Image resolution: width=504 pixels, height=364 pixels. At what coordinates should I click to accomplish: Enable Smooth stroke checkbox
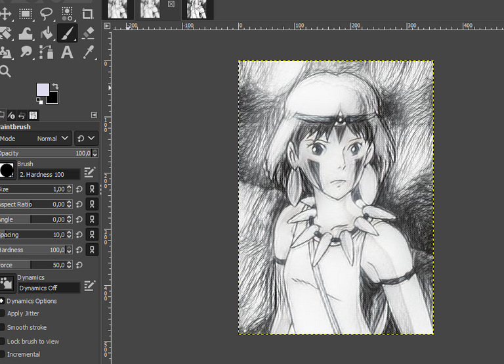pyautogui.click(x=2, y=327)
